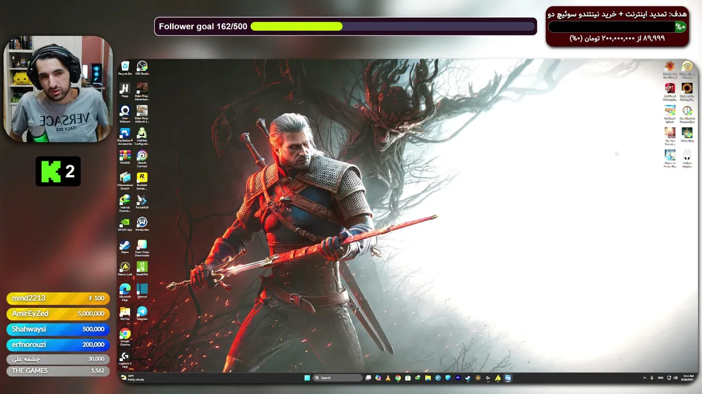The height and width of the screenshot is (394, 702).
Task: Select the Telegram desktop shortcut
Action: click(x=142, y=314)
